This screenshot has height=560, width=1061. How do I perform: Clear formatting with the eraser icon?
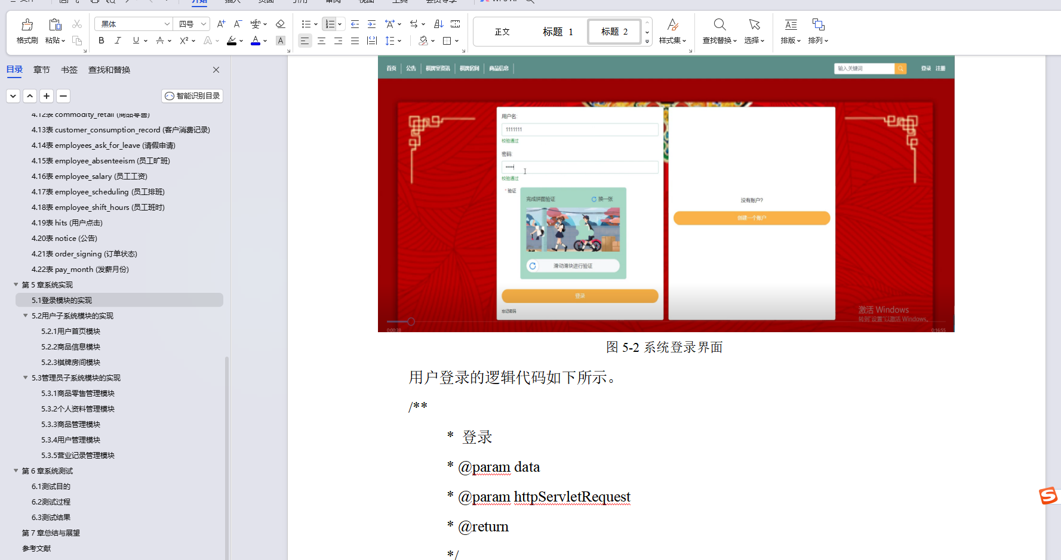pos(280,24)
